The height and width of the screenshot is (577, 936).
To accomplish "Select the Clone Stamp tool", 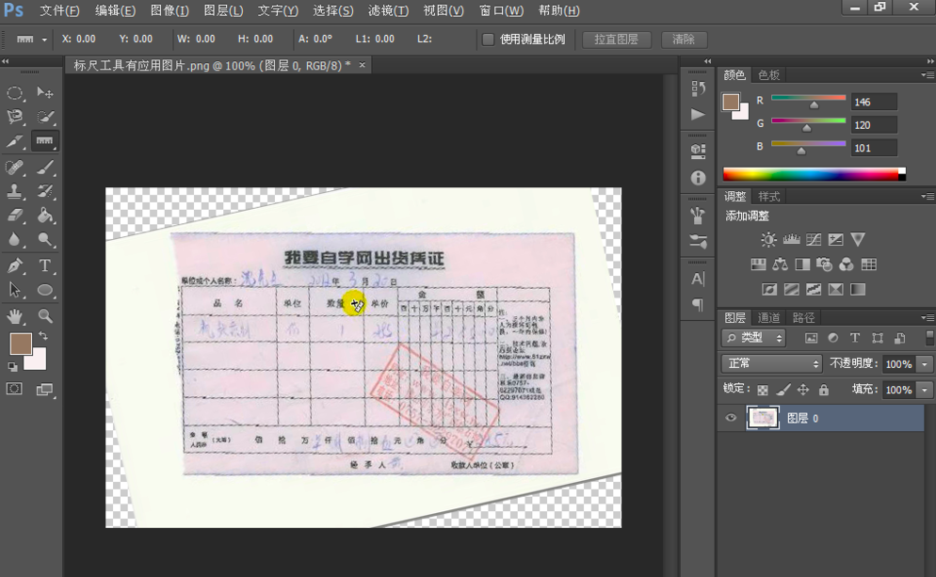I will click(14, 192).
